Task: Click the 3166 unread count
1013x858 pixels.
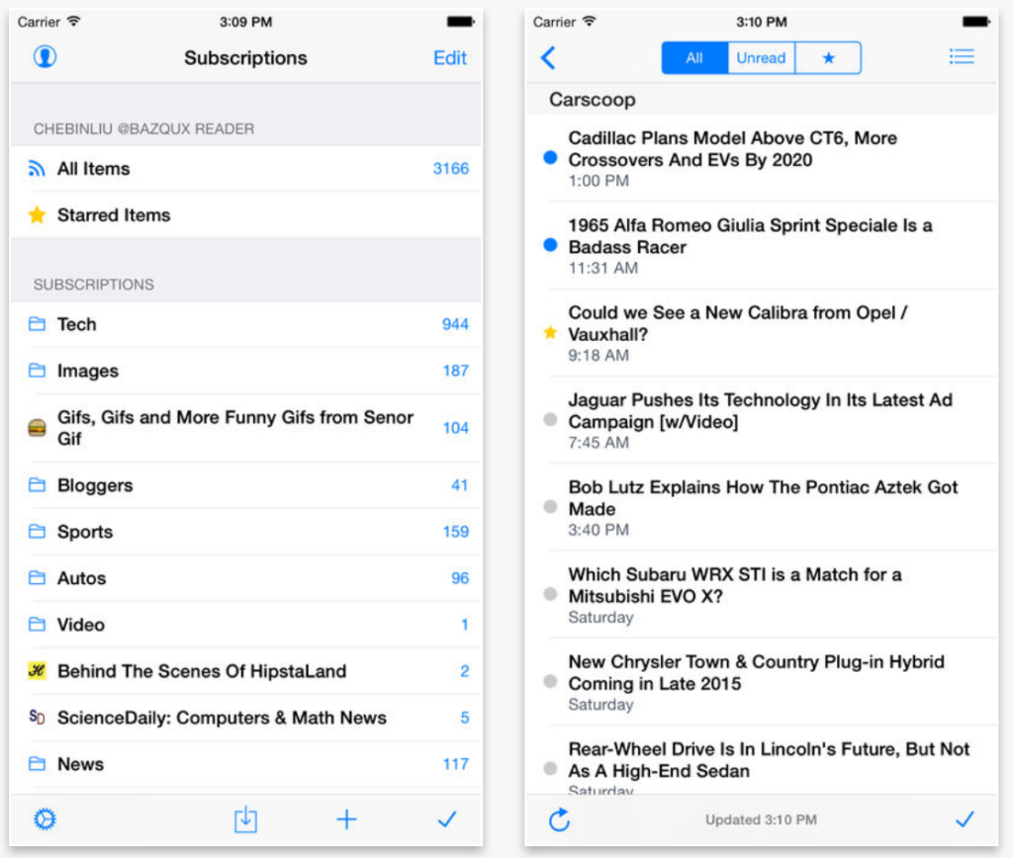Action: click(x=450, y=168)
